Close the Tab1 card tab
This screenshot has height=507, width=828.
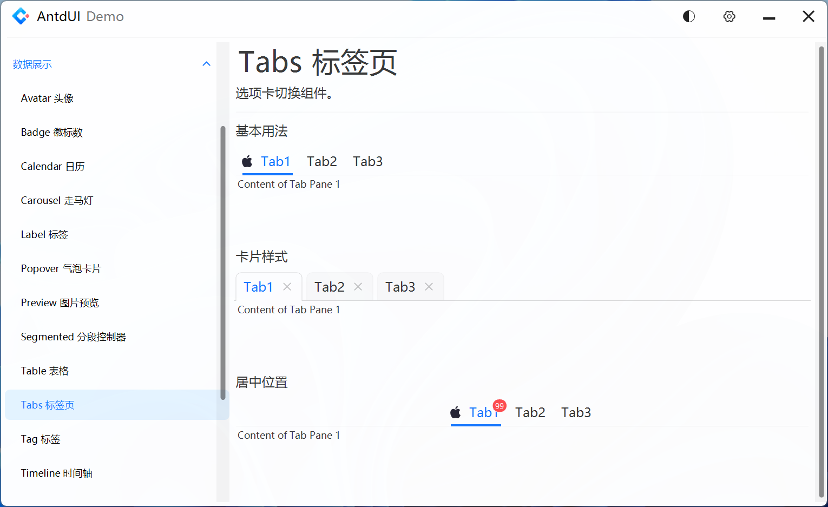coord(287,286)
